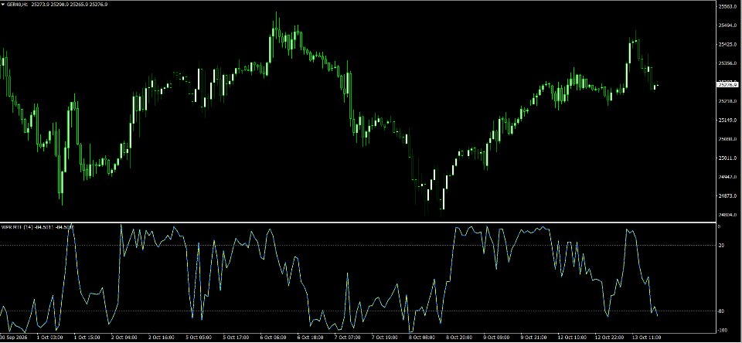Click the 2 Oct 16:00 time label
Image resolution: width=742 pixels, height=343 pixels.
(162, 338)
